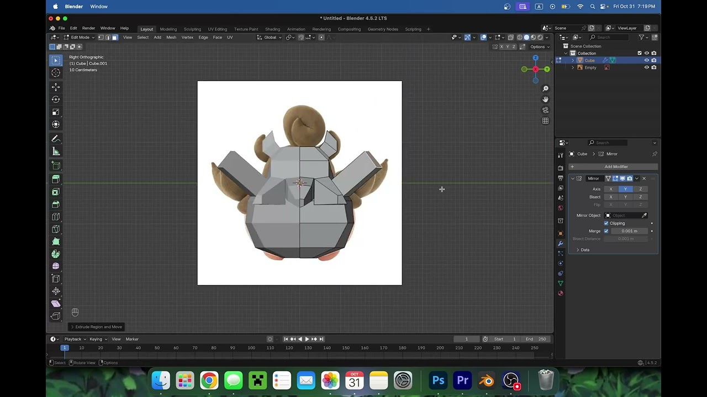707x397 pixels.
Task: Select the Scale tool
Action: (x=56, y=112)
